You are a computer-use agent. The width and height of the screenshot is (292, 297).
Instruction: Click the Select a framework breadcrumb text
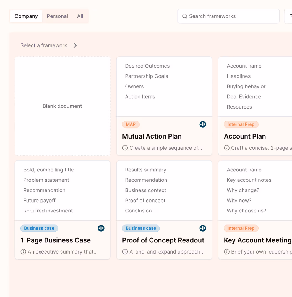tap(44, 45)
